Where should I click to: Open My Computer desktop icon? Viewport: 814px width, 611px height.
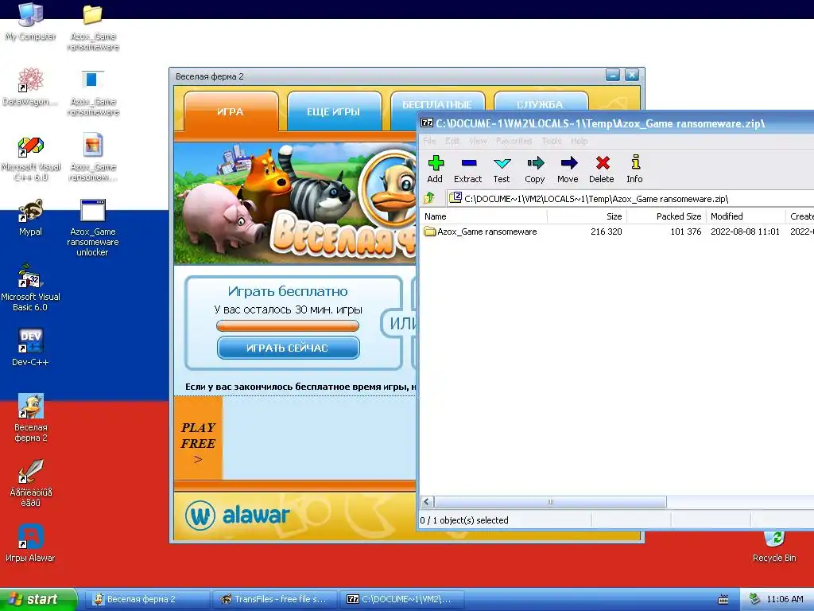tap(30, 21)
